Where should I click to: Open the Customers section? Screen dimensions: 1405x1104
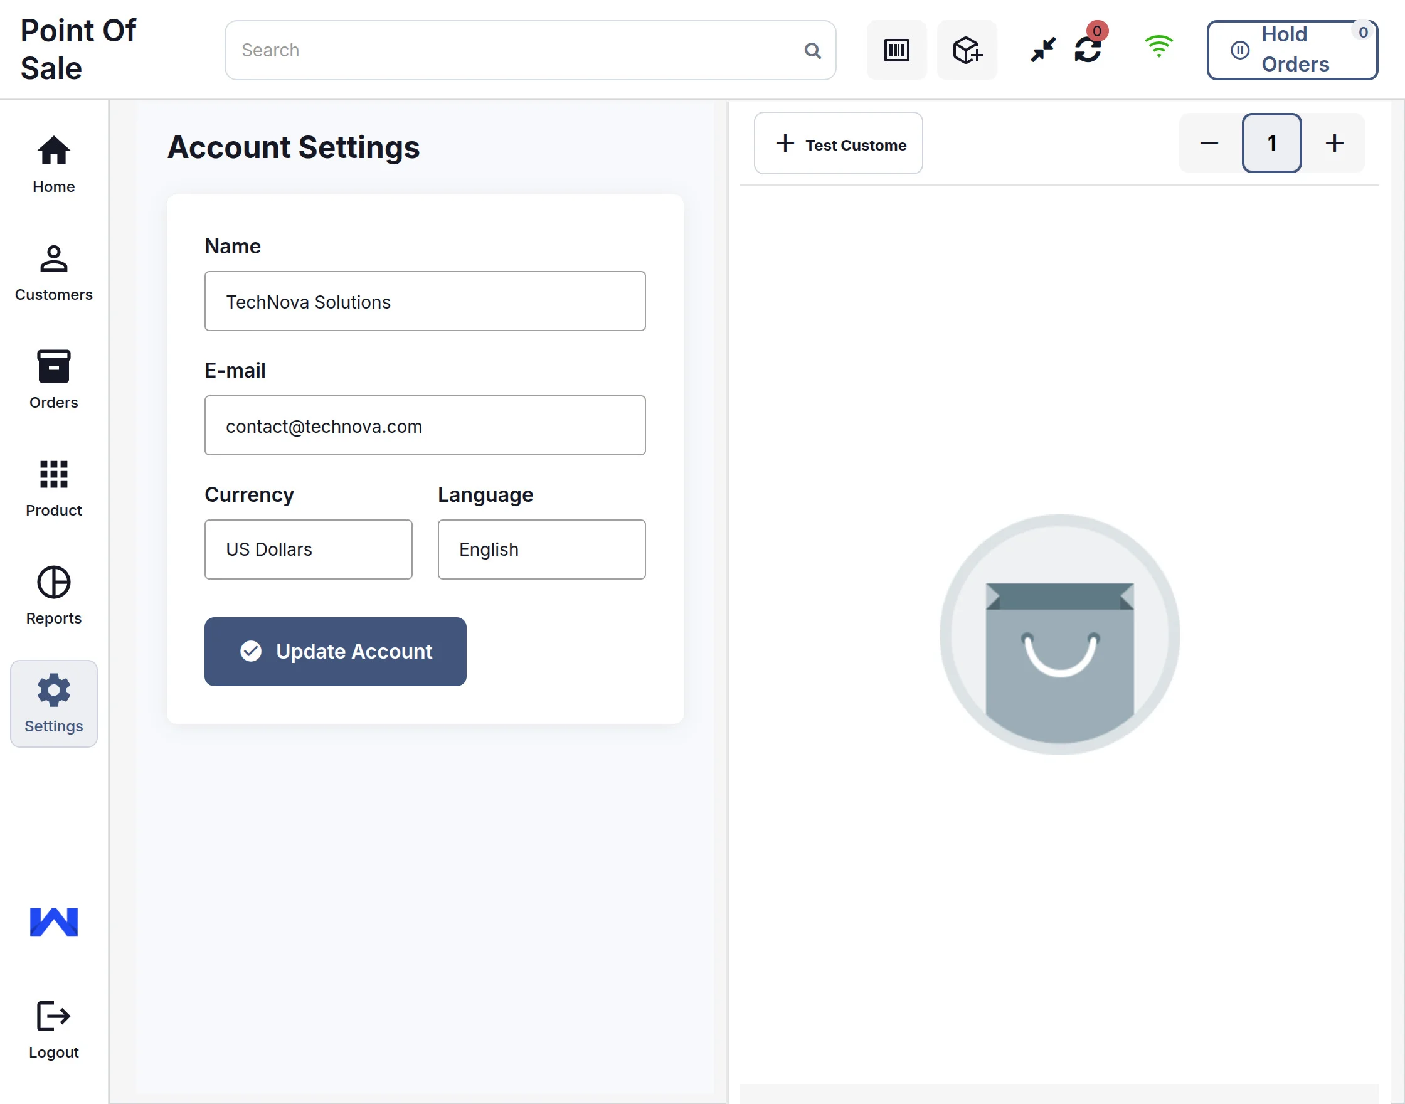[54, 272]
